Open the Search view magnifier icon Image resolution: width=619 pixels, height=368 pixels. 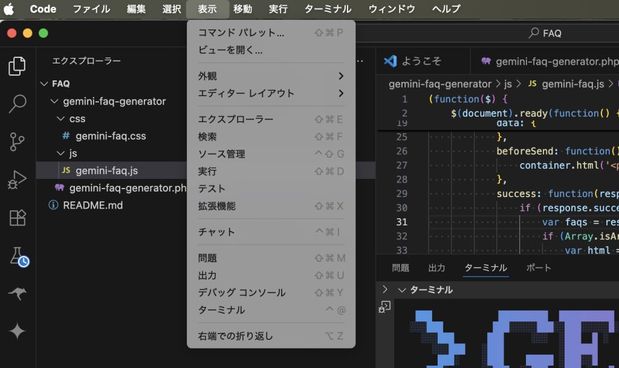(17, 104)
